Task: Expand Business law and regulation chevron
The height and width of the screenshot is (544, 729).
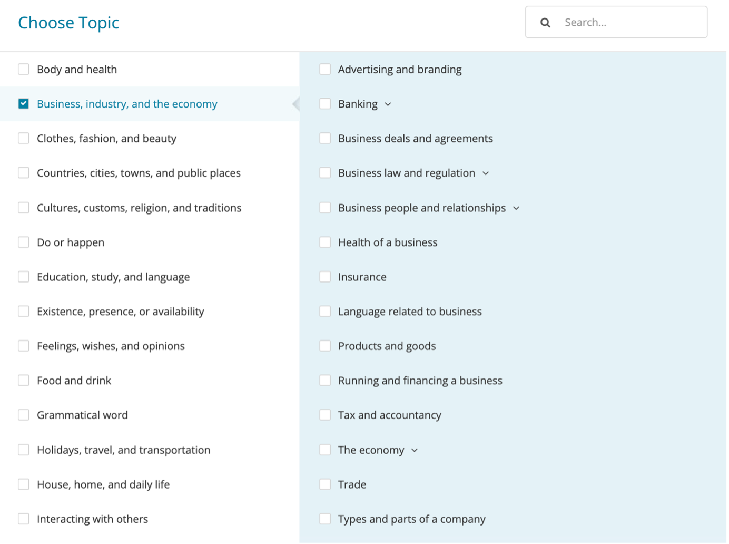Action: [486, 173]
